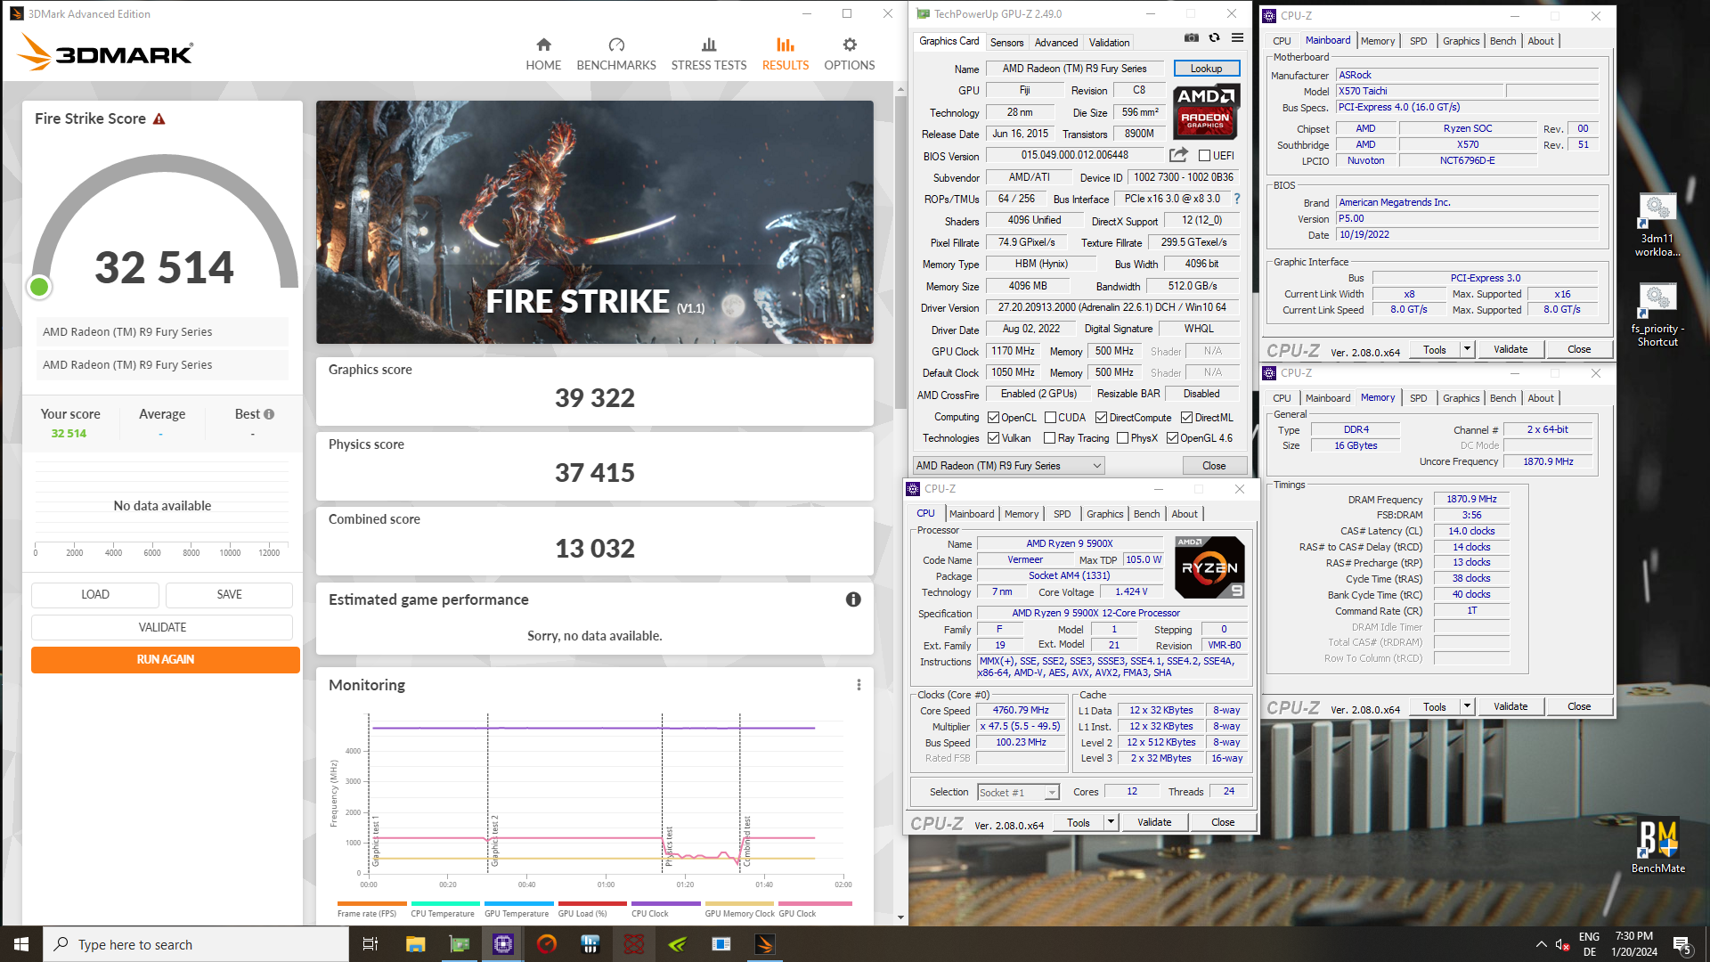Click Close button in GPU-Z window
The image size is (1710, 962).
tap(1213, 466)
